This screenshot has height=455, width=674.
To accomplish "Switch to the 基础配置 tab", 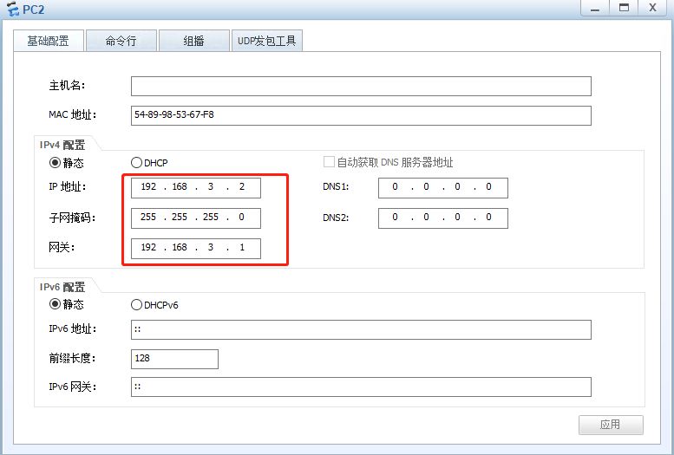I will click(49, 41).
